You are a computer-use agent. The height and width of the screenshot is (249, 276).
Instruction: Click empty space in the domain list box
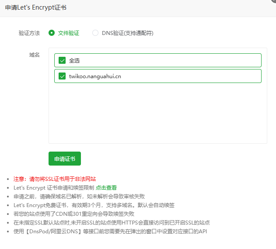coord(157,114)
